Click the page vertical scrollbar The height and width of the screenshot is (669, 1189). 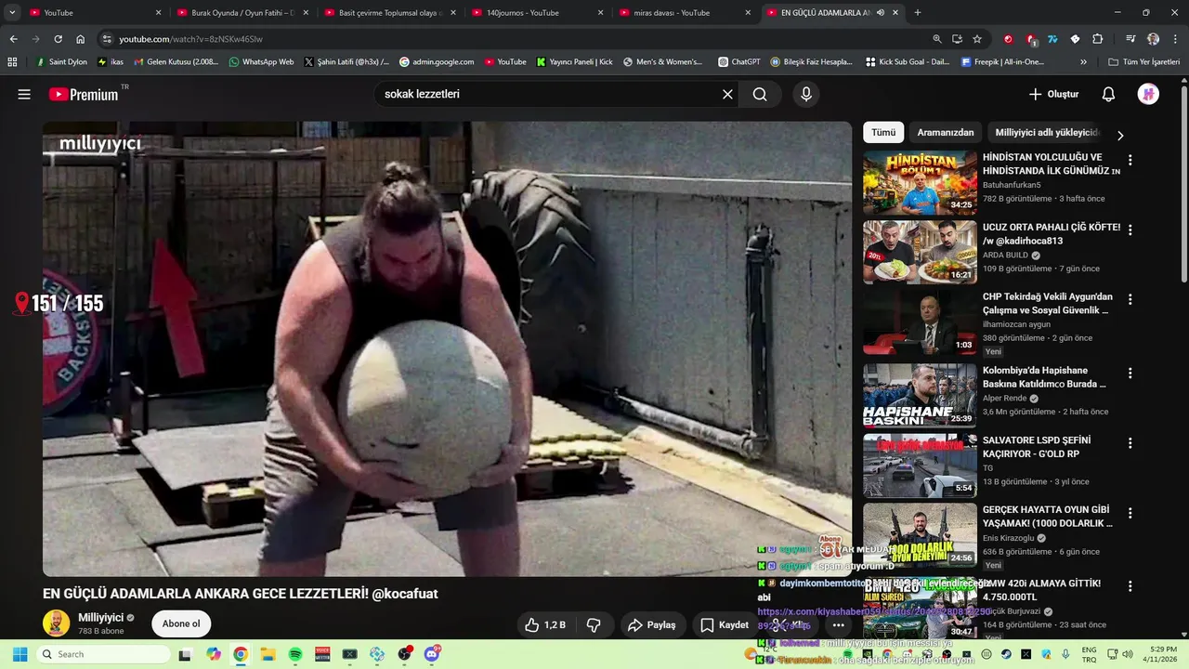[1183, 186]
